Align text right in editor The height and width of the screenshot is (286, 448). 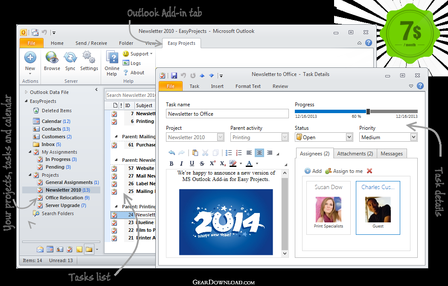click(x=269, y=153)
